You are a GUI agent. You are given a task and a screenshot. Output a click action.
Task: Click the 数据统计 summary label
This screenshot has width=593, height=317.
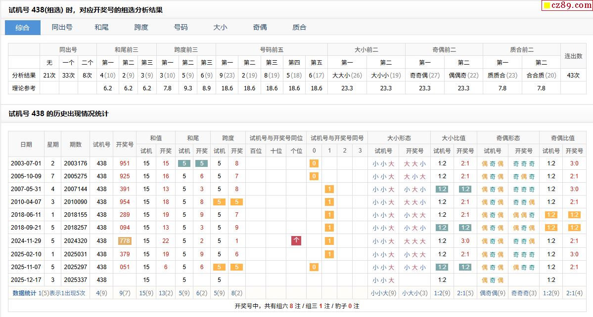(x=24, y=293)
